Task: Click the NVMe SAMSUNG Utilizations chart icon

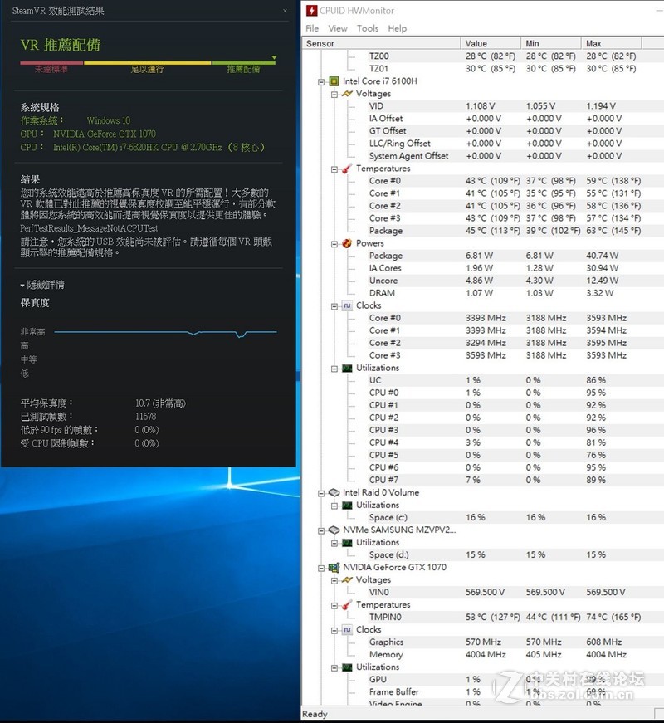Action: click(347, 543)
